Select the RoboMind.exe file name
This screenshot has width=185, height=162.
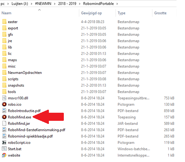pos(20,117)
